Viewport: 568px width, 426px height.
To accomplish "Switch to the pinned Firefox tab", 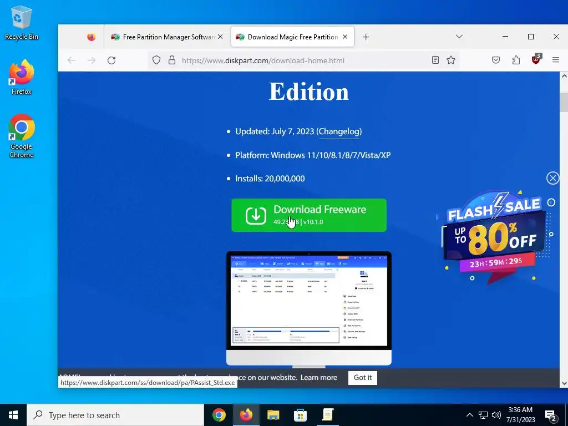I will (x=92, y=37).
